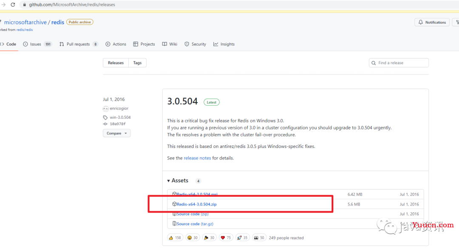Click the Public archive badge
459x248 pixels.
(x=79, y=22)
